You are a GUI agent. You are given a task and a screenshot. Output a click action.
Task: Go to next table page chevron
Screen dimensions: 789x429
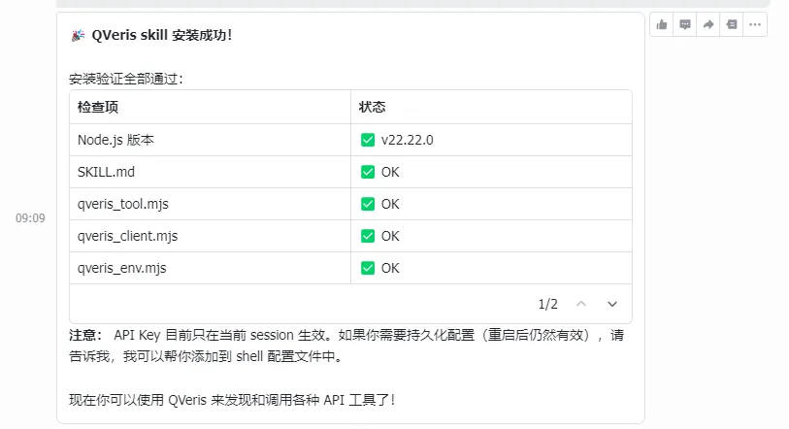coord(611,304)
